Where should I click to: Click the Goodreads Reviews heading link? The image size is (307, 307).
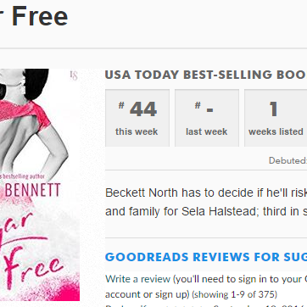click(206, 257)
